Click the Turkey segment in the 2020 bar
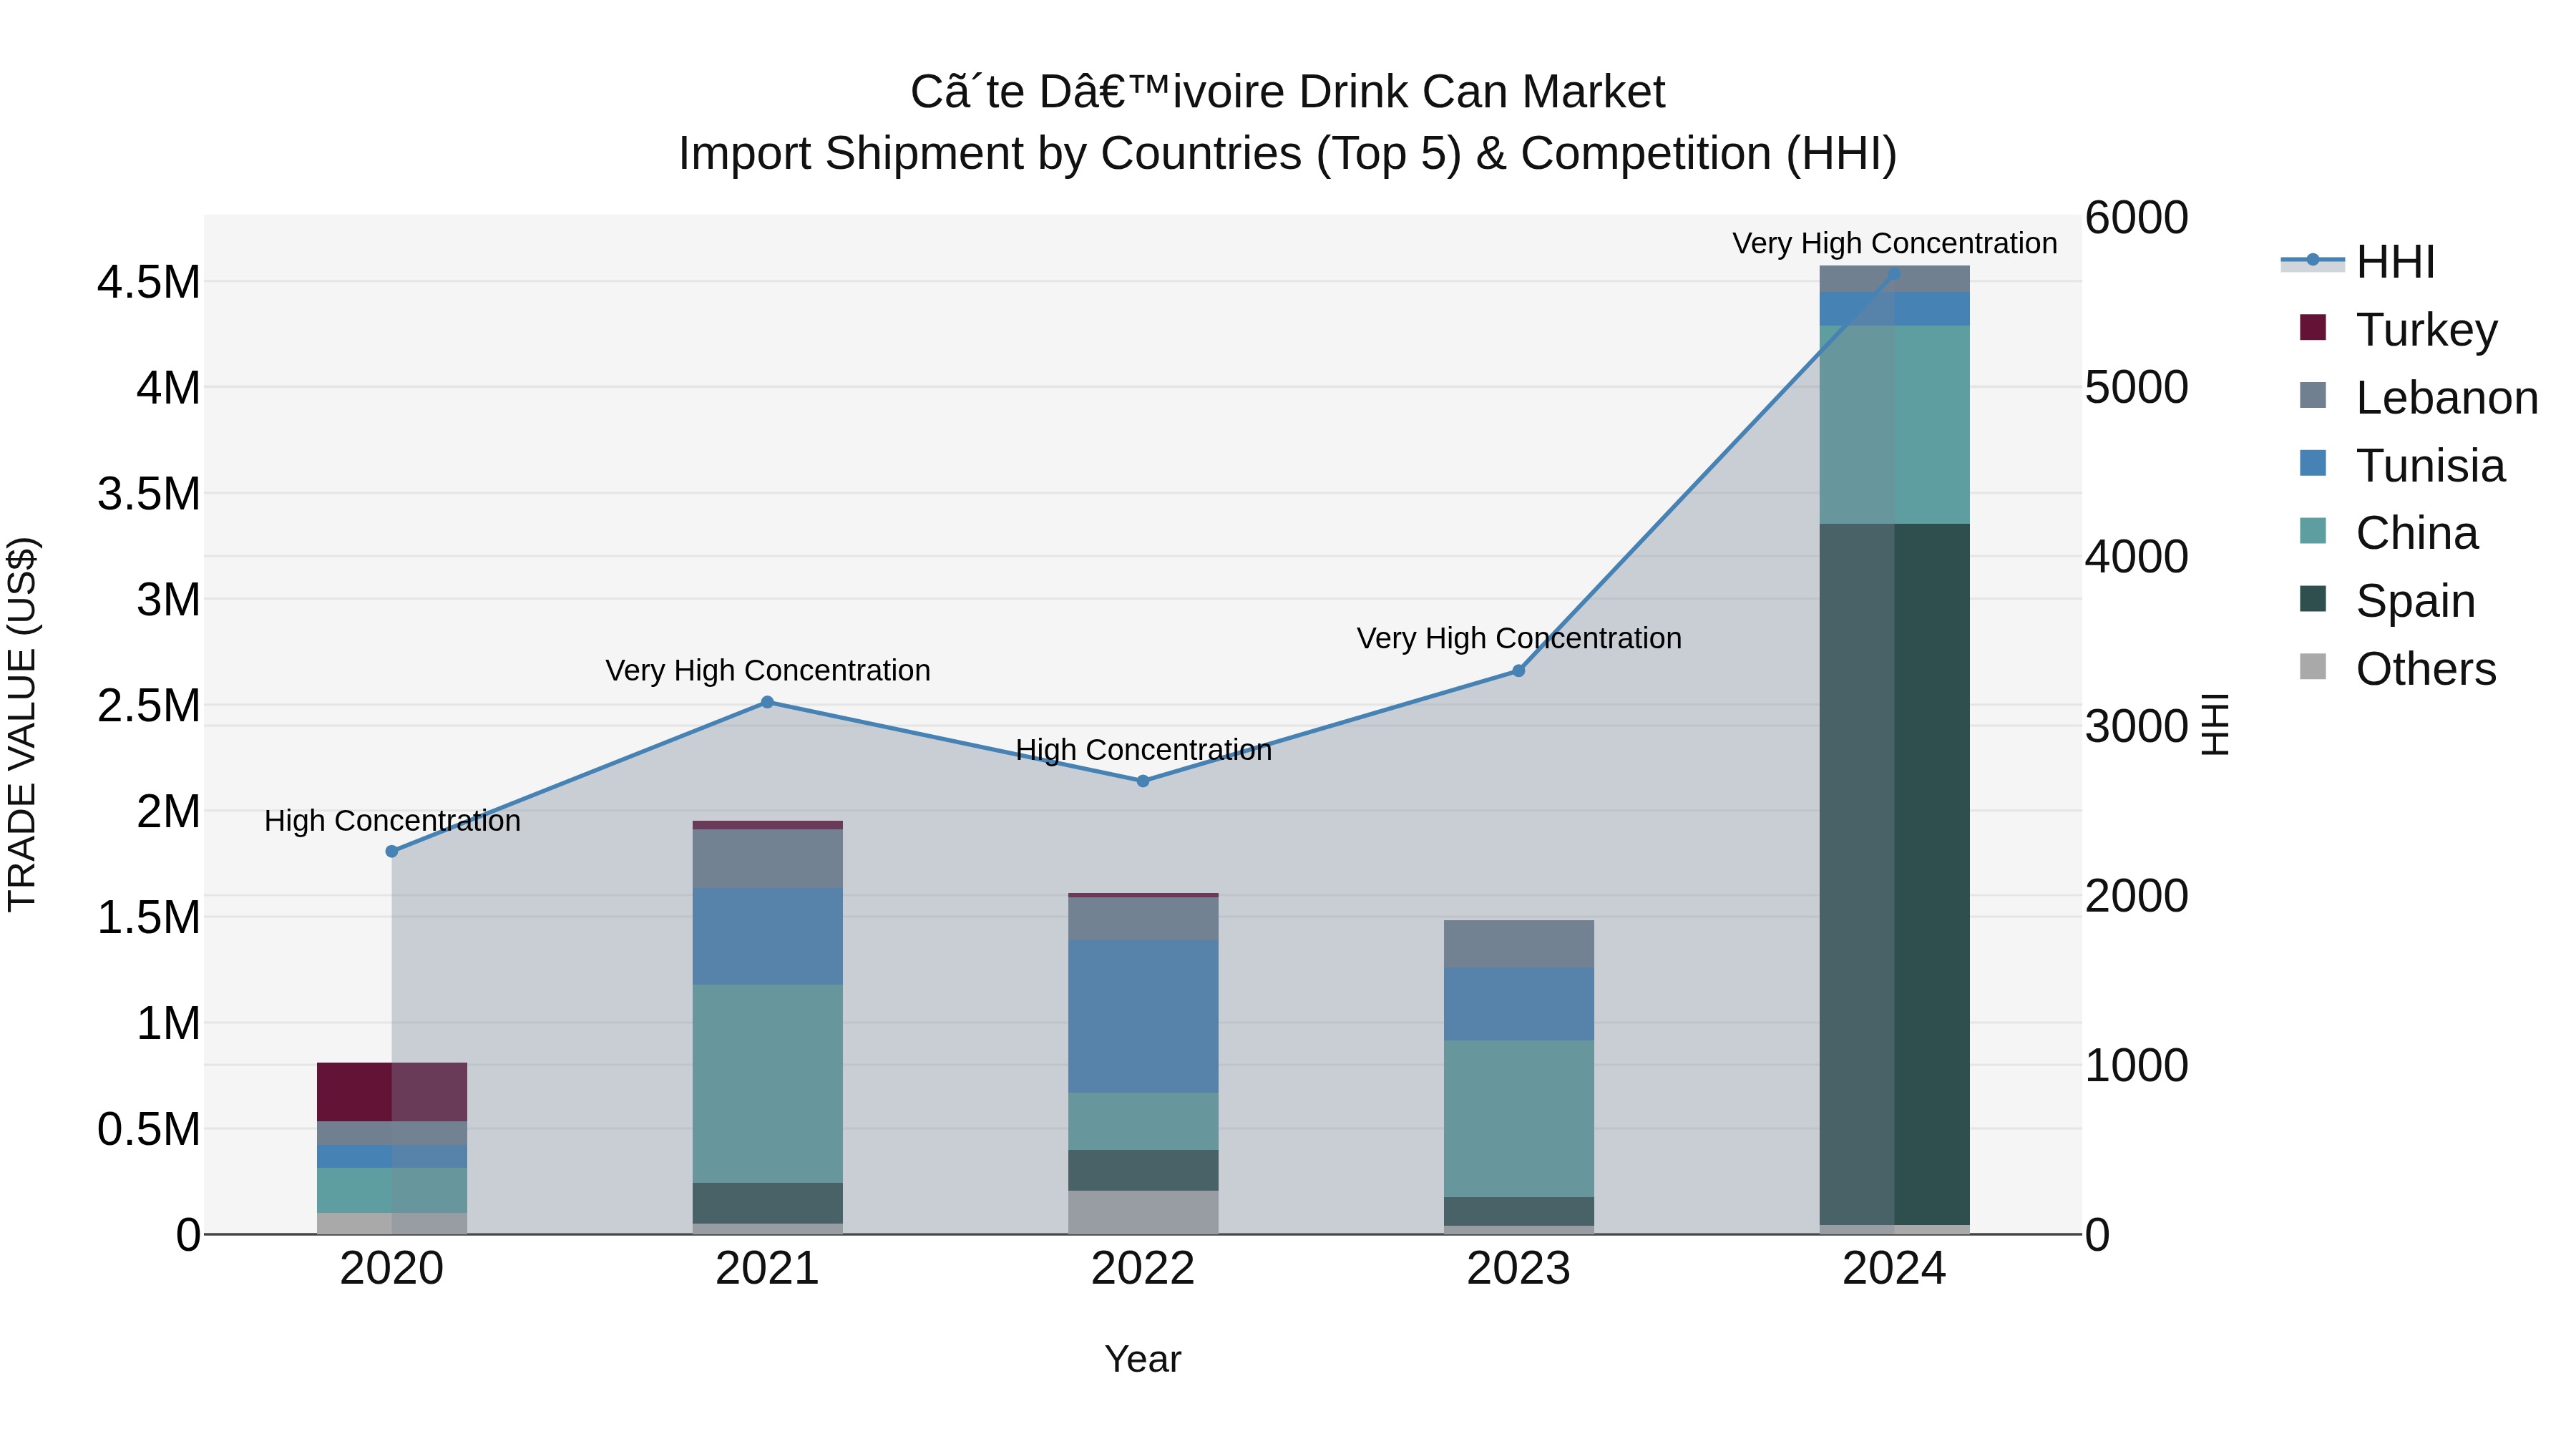Image resolution: width=2576 pixels, height=1449 pixels. coord(392,1092)
